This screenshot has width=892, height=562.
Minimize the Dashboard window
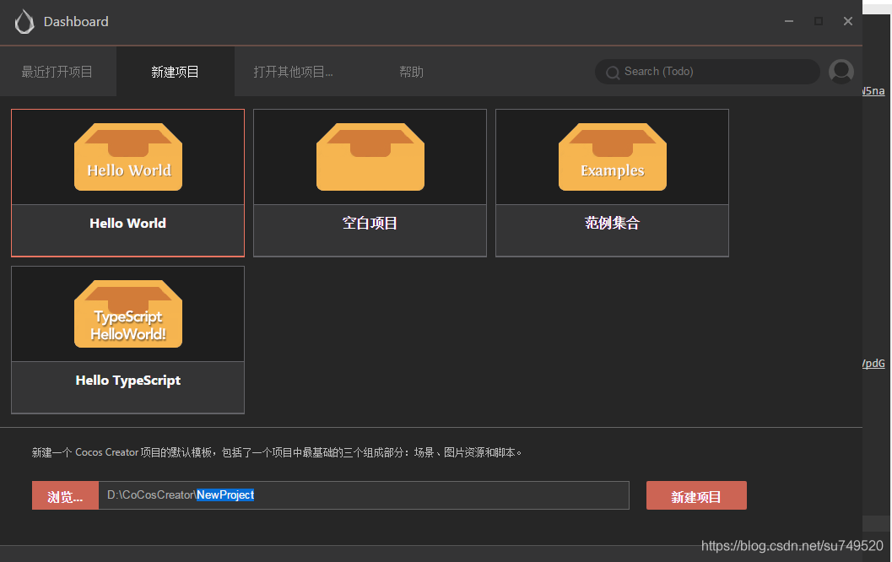(x=789, y=22)
